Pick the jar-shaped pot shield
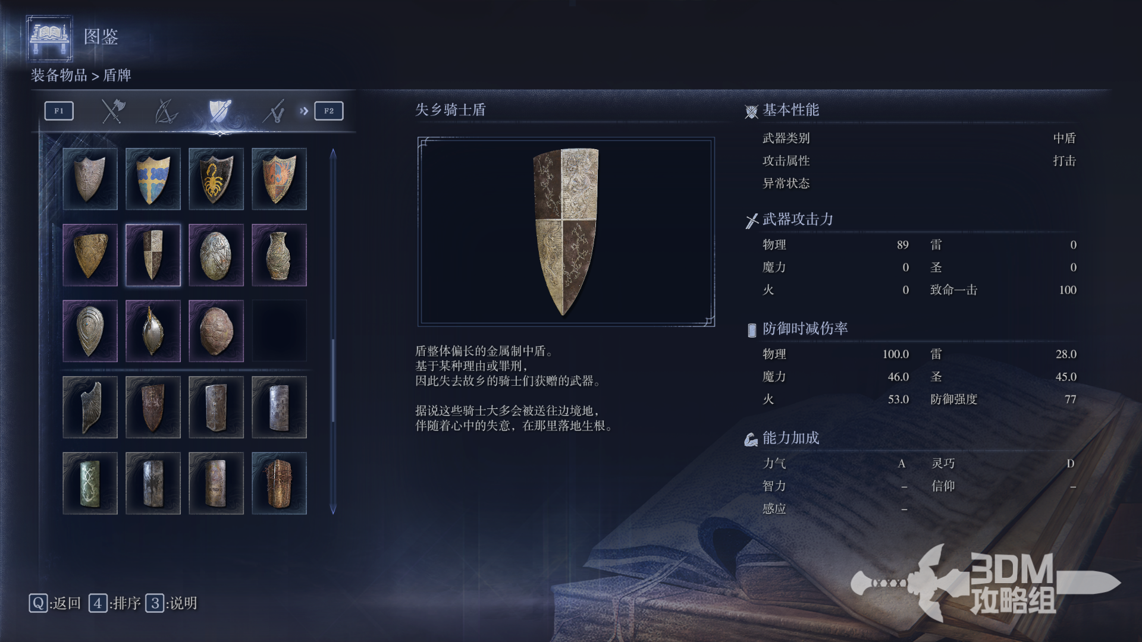This screenshot has width=1142, height=642. click(x=279, y=255)
